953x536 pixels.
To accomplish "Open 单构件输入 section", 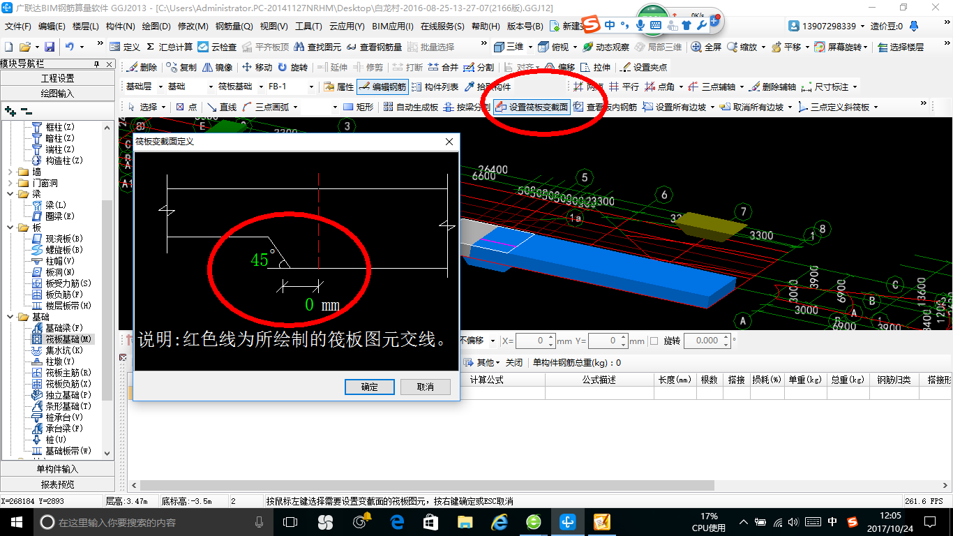I will tap(57, 469).
